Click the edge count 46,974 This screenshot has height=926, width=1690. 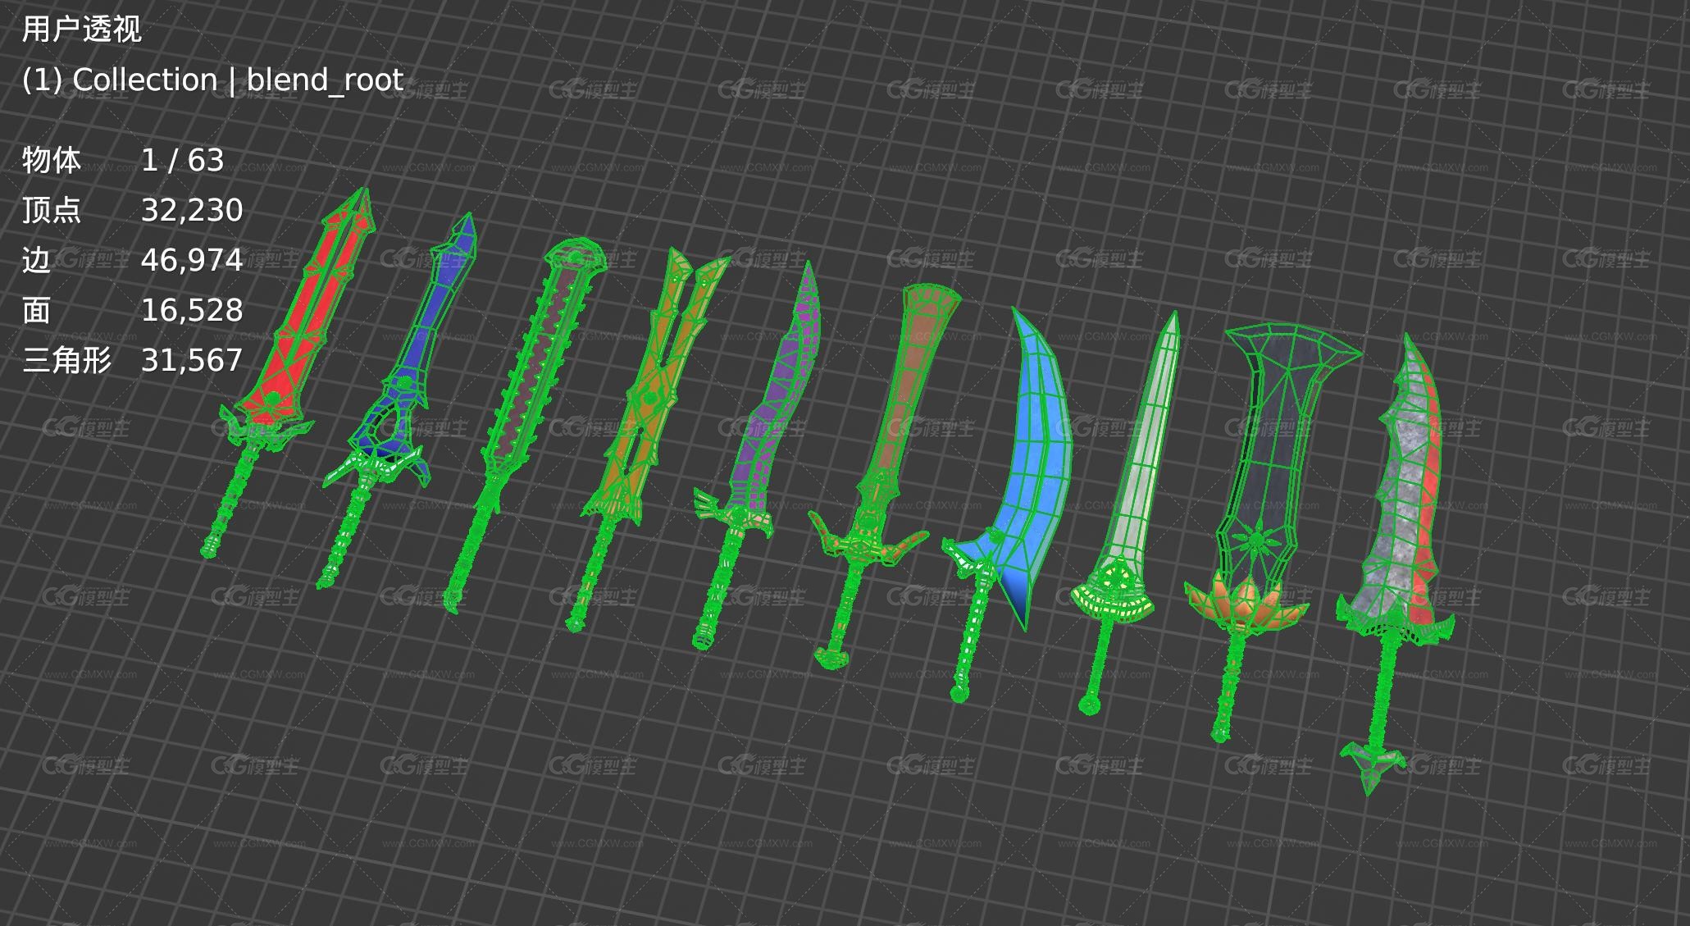tap(192, 261)
